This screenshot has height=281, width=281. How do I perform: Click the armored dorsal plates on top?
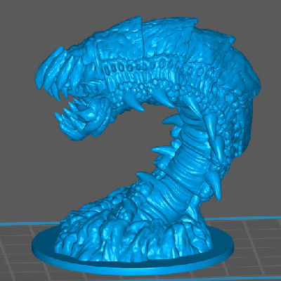pos(169,35)
